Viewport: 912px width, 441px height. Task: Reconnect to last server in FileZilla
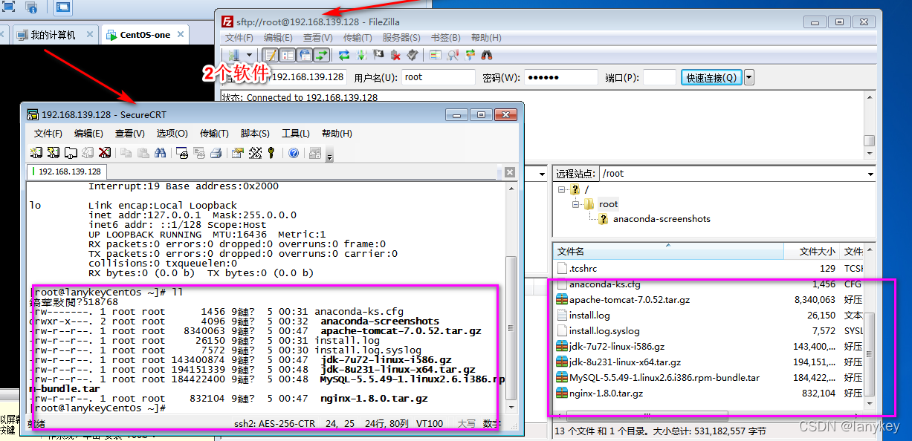[412, 55]
